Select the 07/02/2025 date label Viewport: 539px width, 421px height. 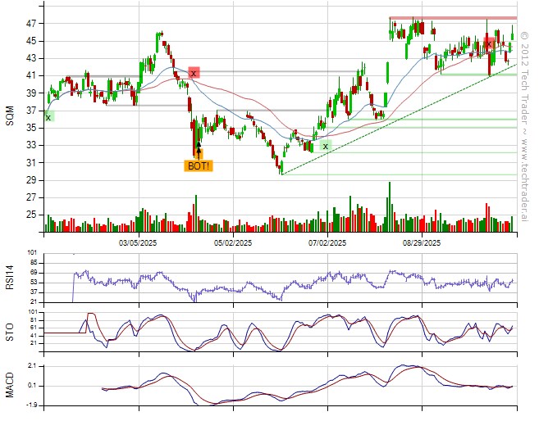pos(327,243)
